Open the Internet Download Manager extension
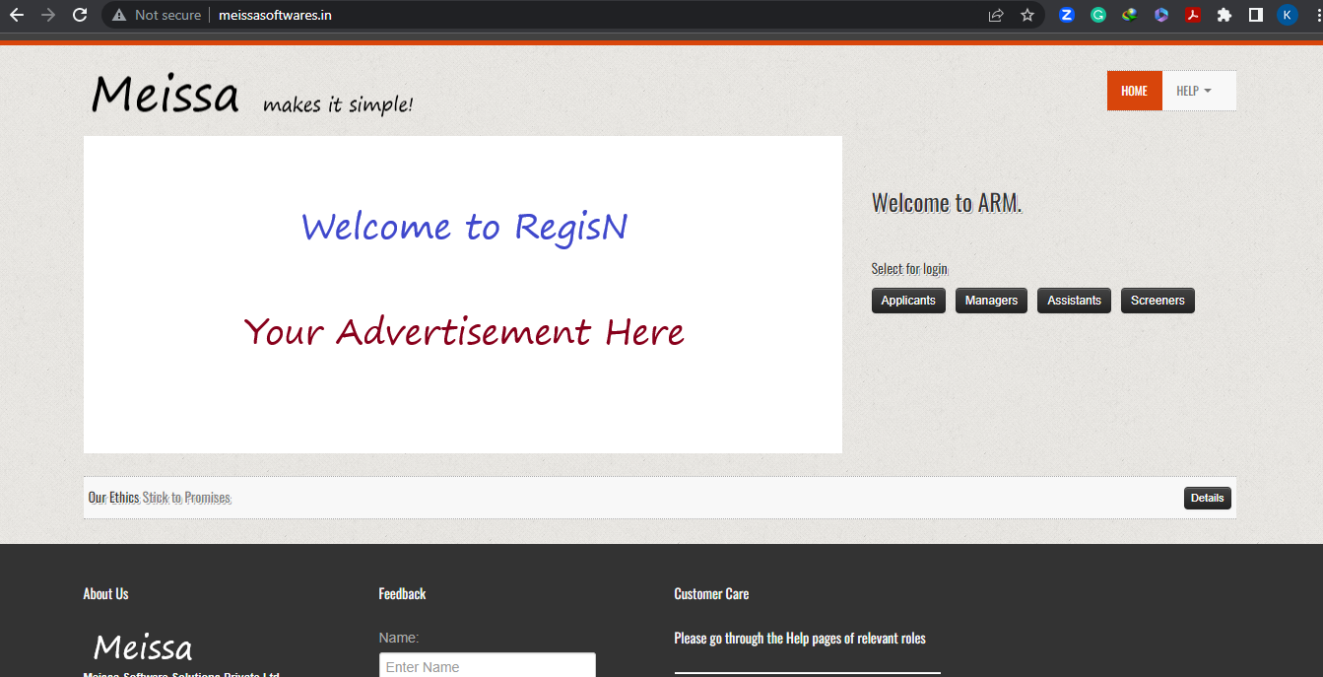Screen dimensions: 1323x677 point(1130,15)
